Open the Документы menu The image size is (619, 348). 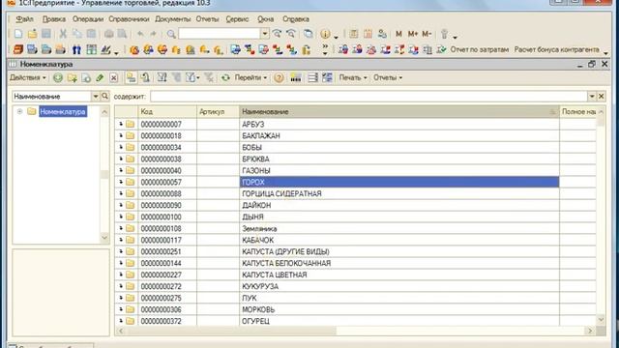[x=172, y=19]
